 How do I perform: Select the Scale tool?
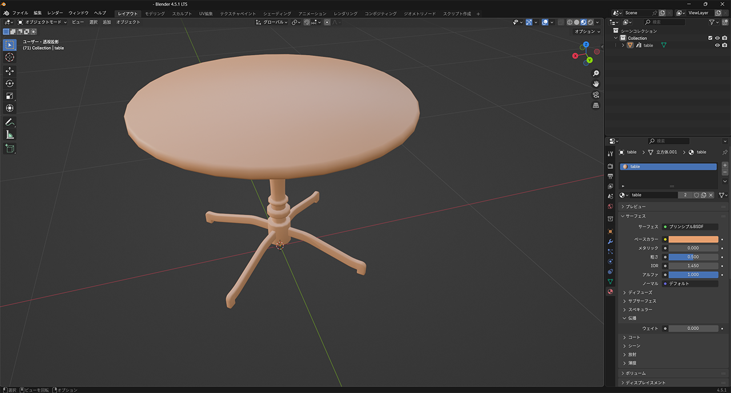(10, 96)
